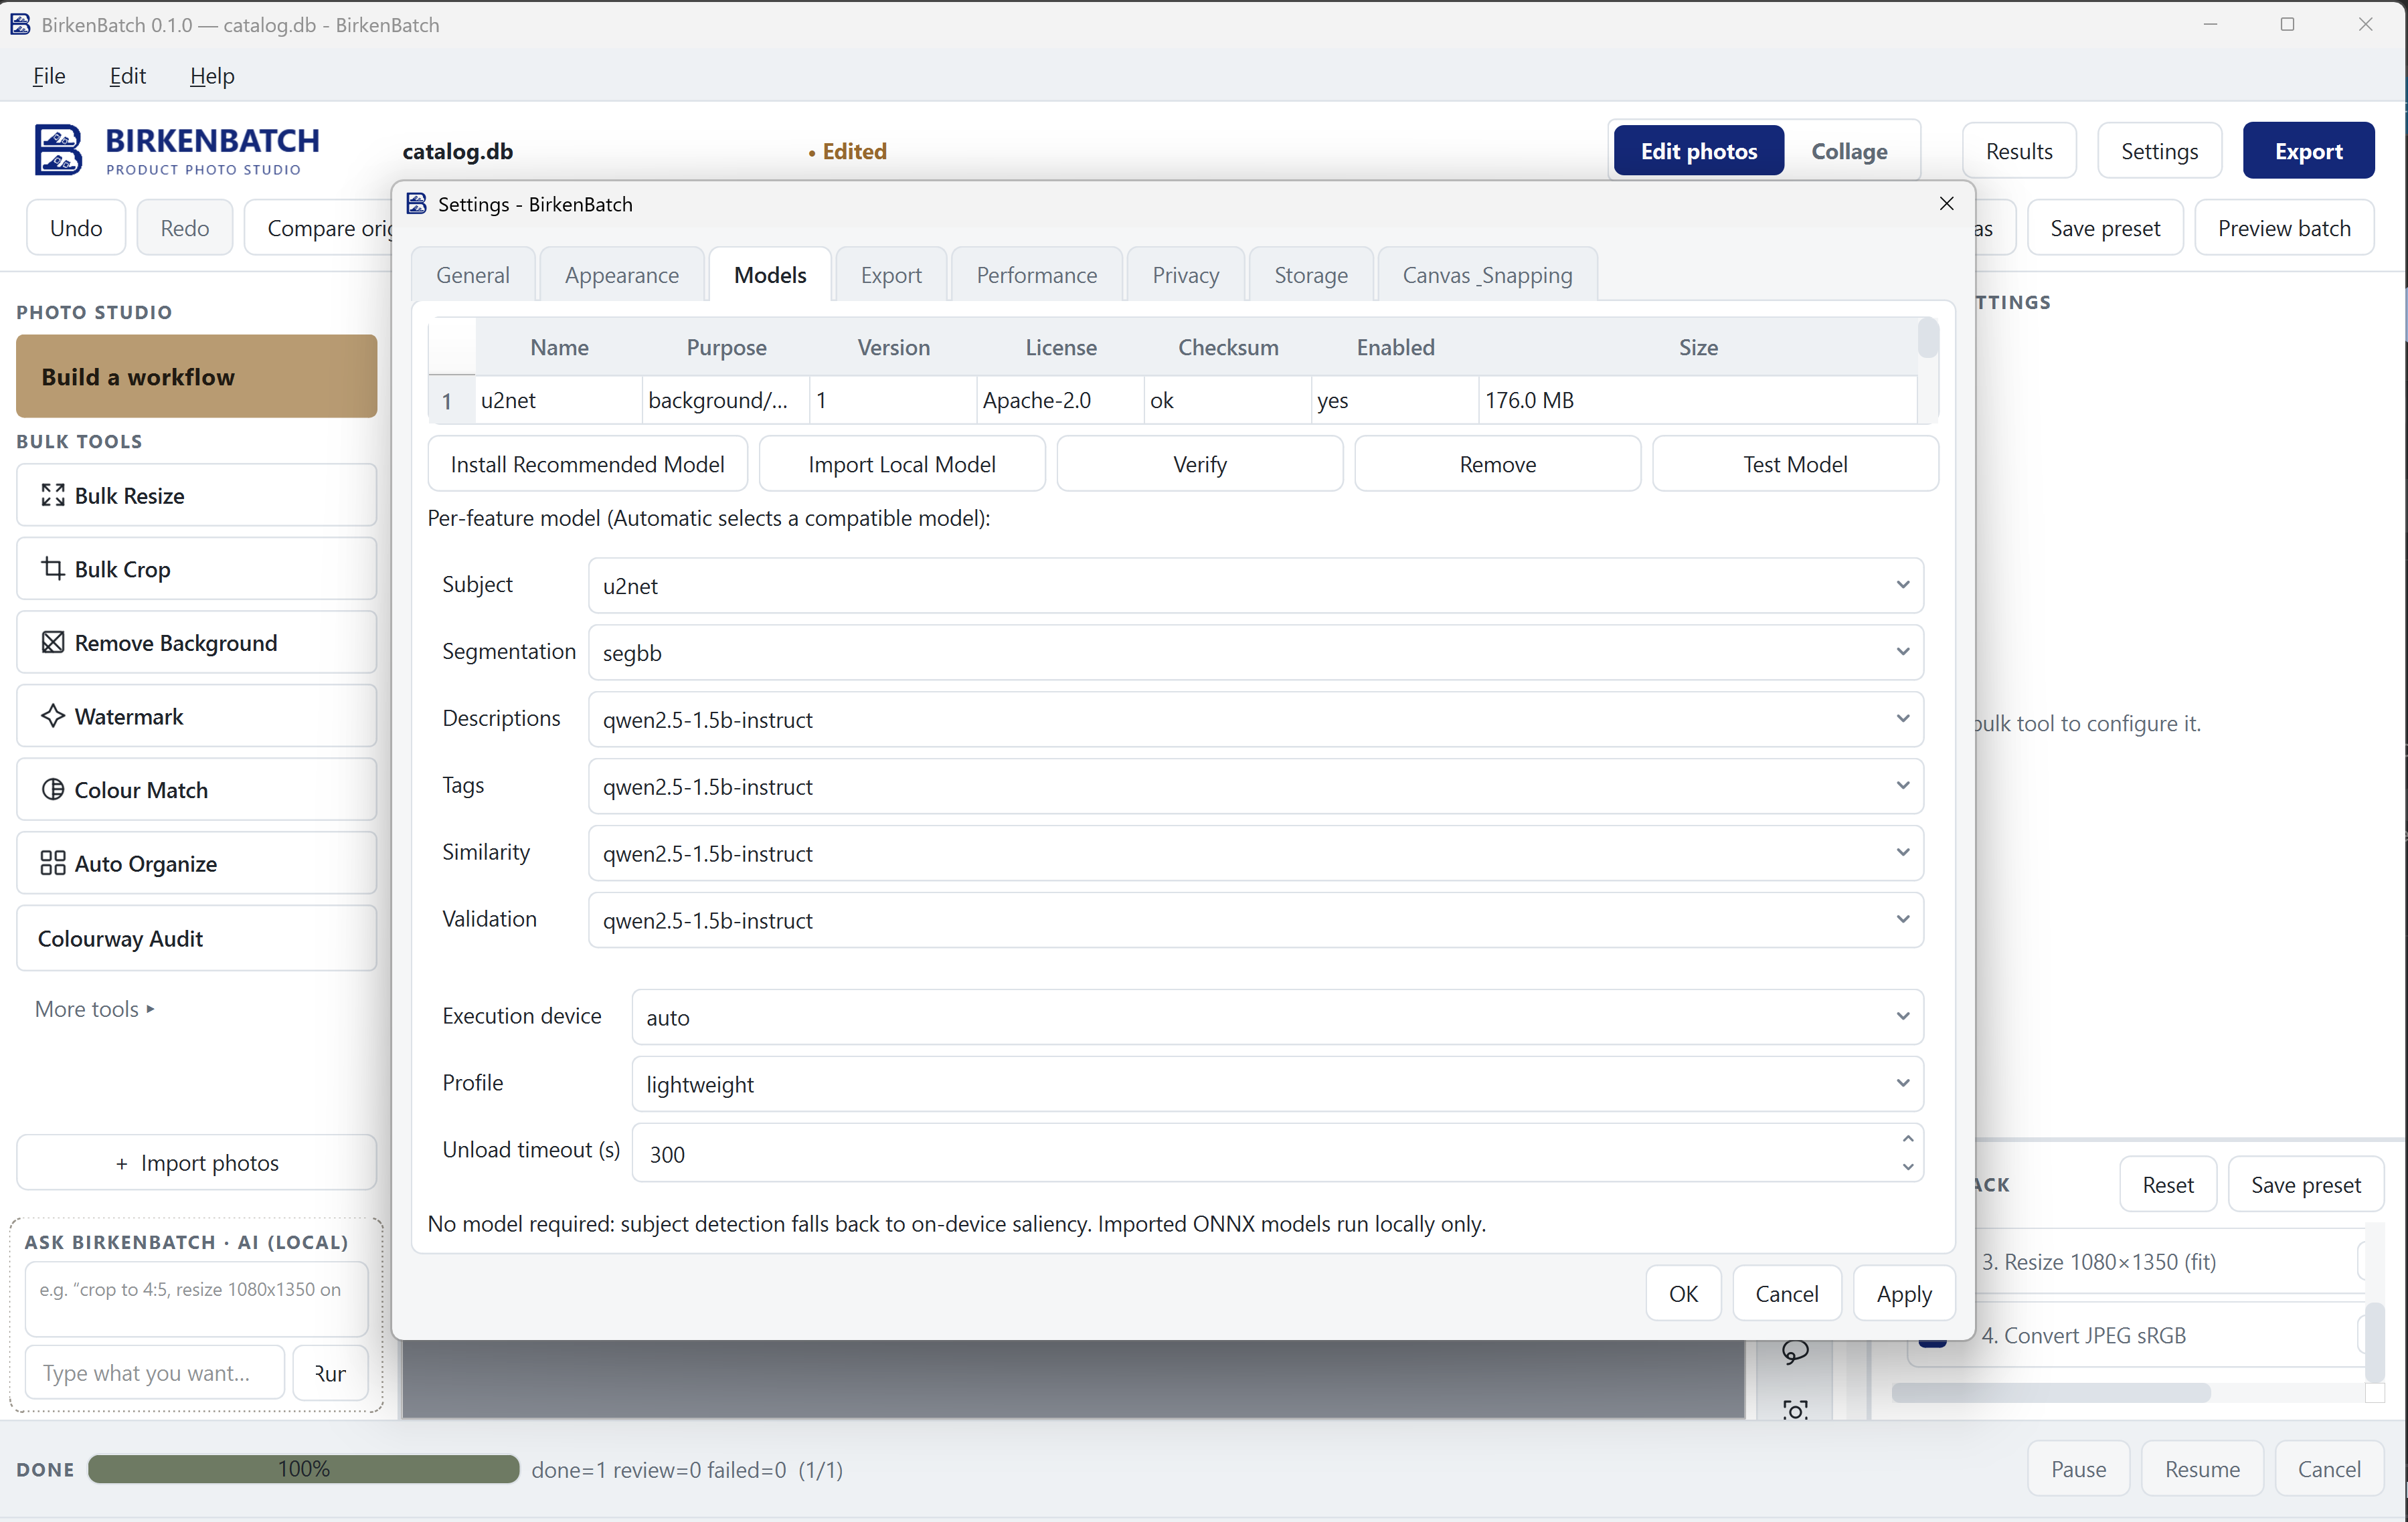Image resolution: width=2408 pixels, height=1522 pixels.
Task: Decrease the Unload timeout with the down arrow
Action: [1907, 1166]
